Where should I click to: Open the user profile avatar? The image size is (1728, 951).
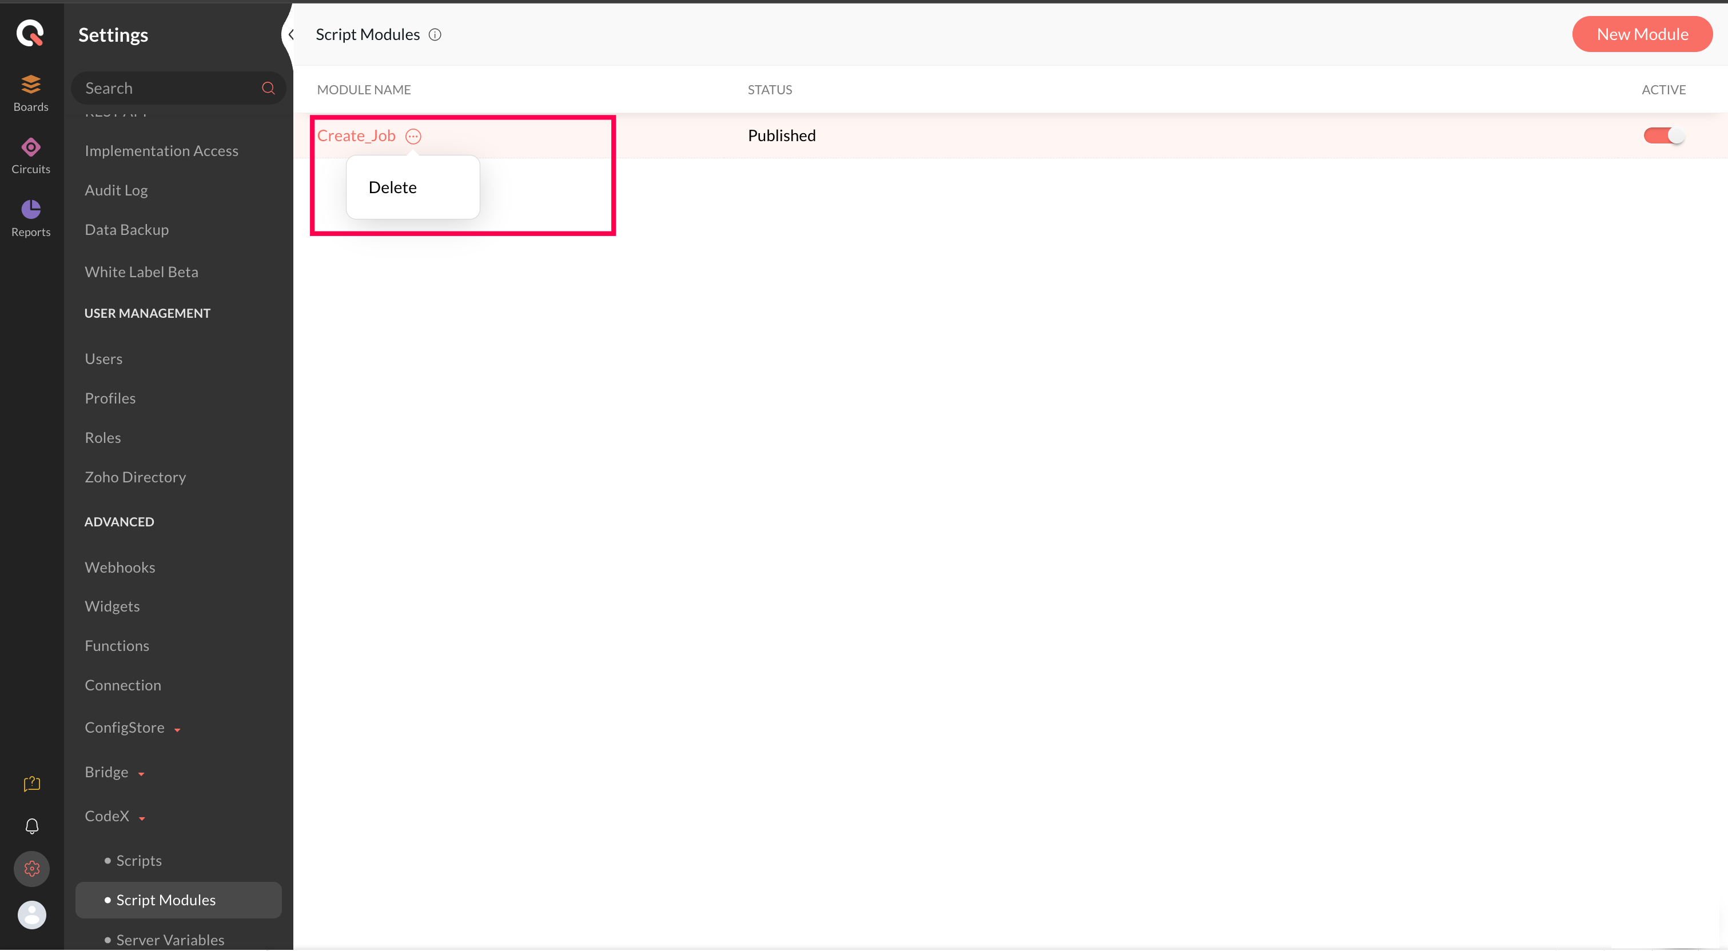[31, 915]
